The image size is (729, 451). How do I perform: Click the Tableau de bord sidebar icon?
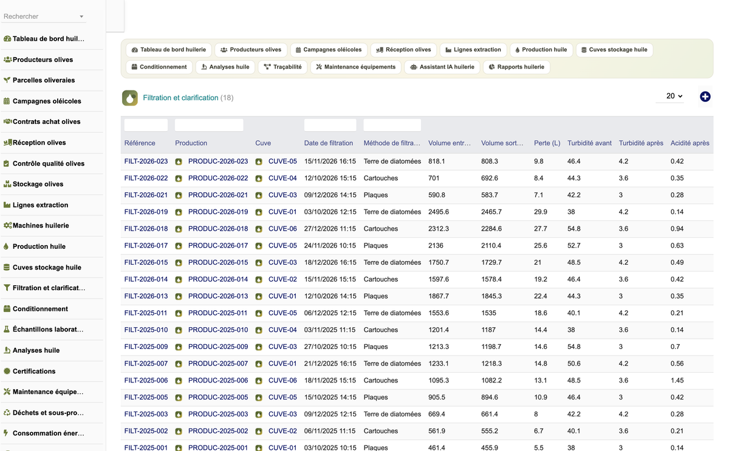pyautogui.click(x=7, y=39)
